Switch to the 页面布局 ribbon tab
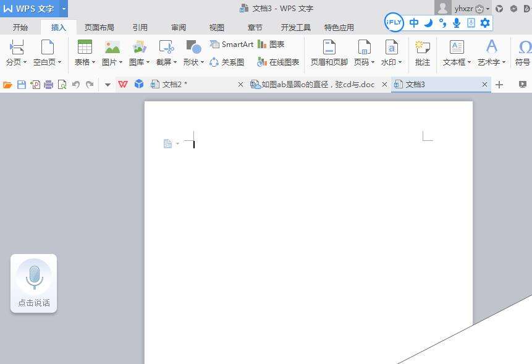Viewport: 532px width, 364px height. pos(99,27)
